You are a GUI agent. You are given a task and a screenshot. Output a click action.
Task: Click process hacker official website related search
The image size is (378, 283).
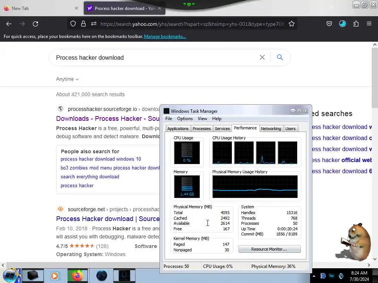[341, 160]
